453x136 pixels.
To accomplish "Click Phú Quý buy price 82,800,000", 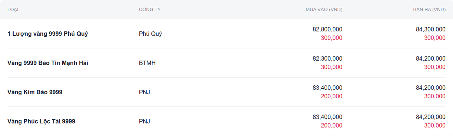I will [327, 29].
